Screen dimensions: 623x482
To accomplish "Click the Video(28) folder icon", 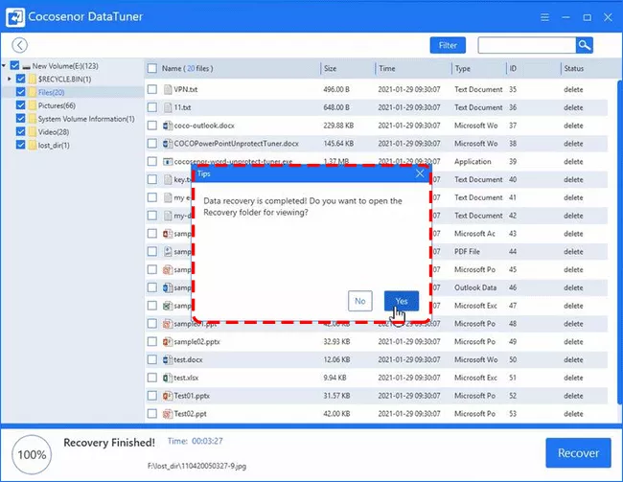I will click(x=33, y=132).
